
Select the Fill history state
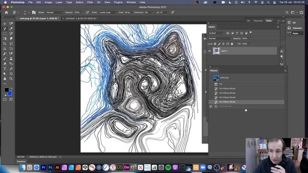pos(246,84)
